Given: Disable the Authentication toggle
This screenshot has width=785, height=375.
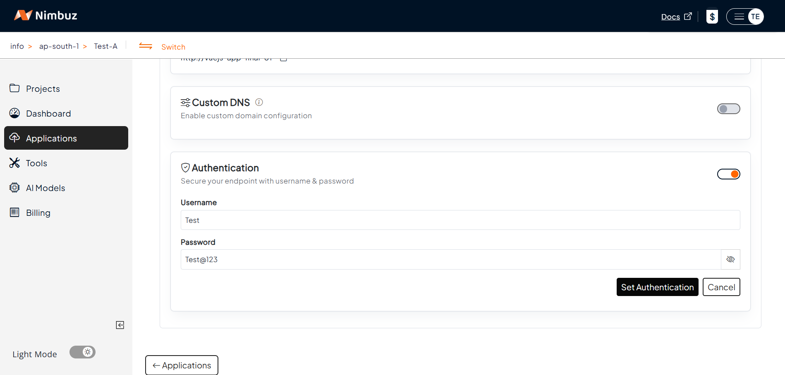Looking at the screenshot, I should (x=728, y=174).
